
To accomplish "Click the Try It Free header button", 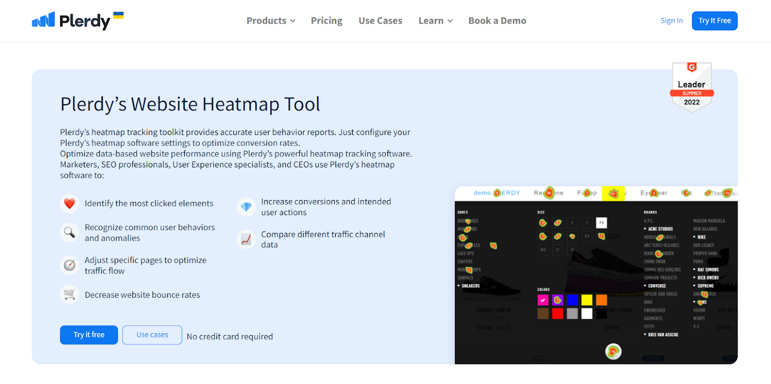I will [x=715, y=21].
